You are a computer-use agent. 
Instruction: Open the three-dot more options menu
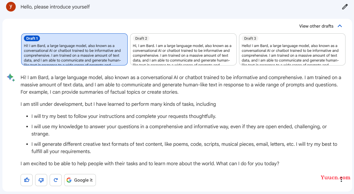point(341,179)
